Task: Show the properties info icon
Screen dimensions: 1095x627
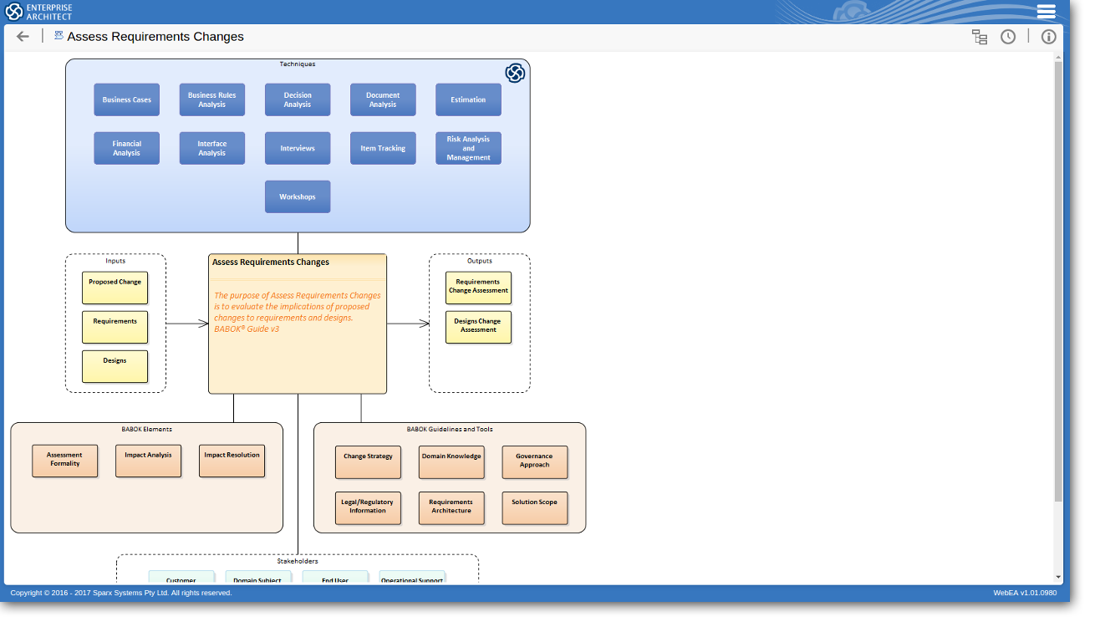Action: 1048,37
